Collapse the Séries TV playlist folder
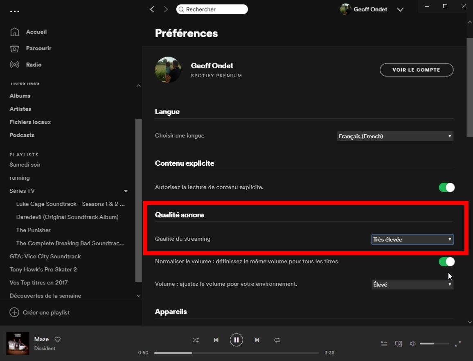The image size is (473, 361). [x=126, y=191]
